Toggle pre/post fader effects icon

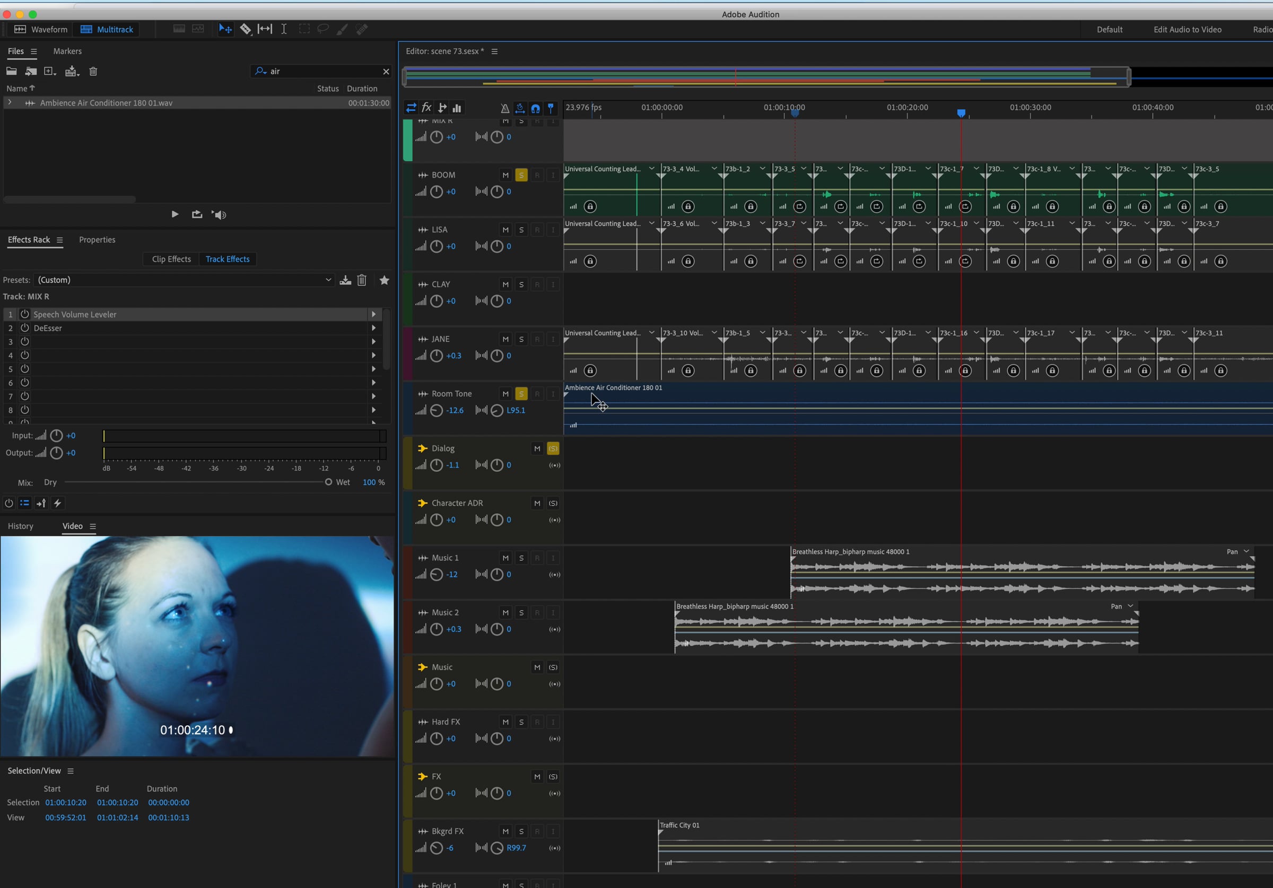[x=41, y=503]
